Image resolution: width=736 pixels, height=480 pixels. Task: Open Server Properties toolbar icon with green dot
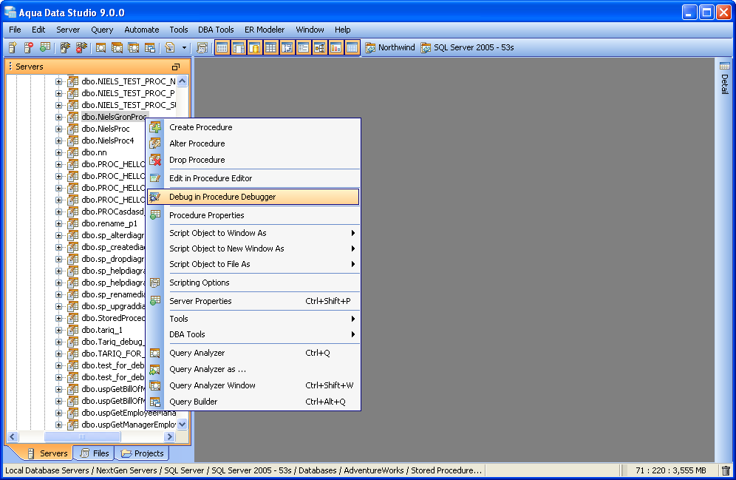click(45, 47)
